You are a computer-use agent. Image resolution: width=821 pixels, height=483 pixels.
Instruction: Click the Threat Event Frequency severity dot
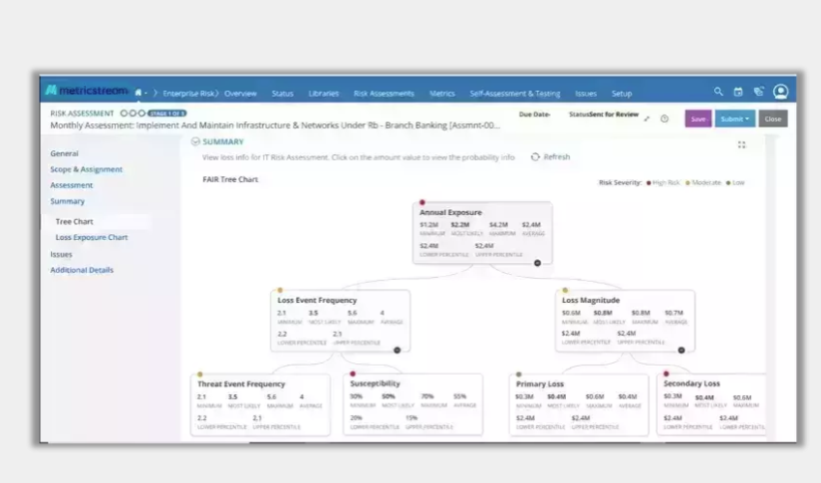[200, 374]
